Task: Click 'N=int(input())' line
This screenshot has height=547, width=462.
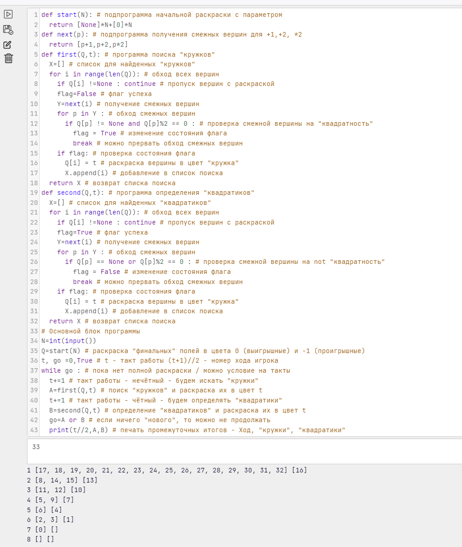Action: (x=69, y=341)
